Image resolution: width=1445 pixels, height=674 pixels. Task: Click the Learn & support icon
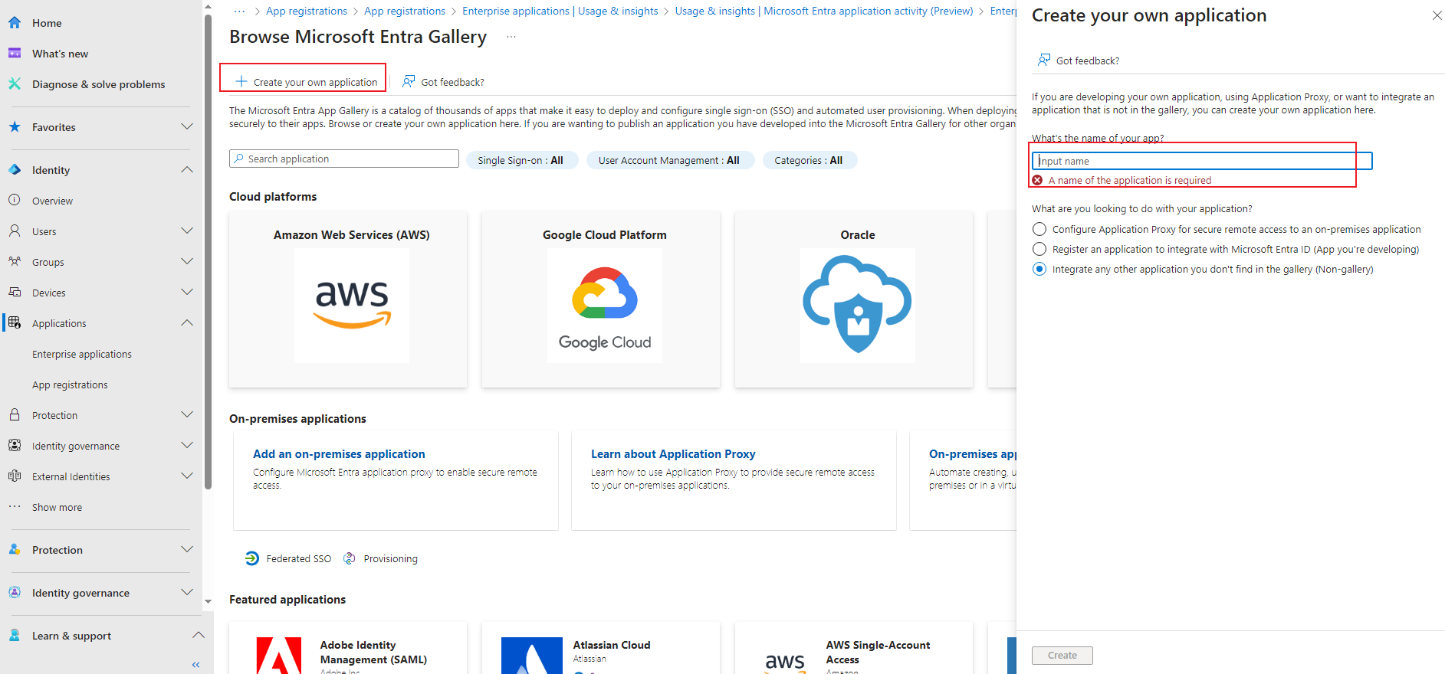click(15, 636)
